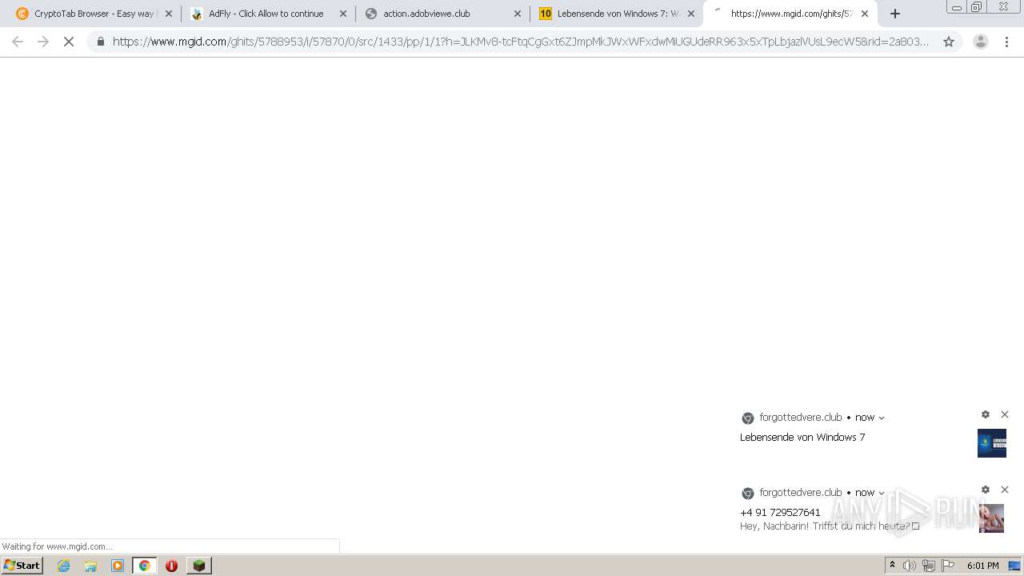This screenshot has height=576, width=1024.
Task: Go forward to next page
Action: coord(43,42)
